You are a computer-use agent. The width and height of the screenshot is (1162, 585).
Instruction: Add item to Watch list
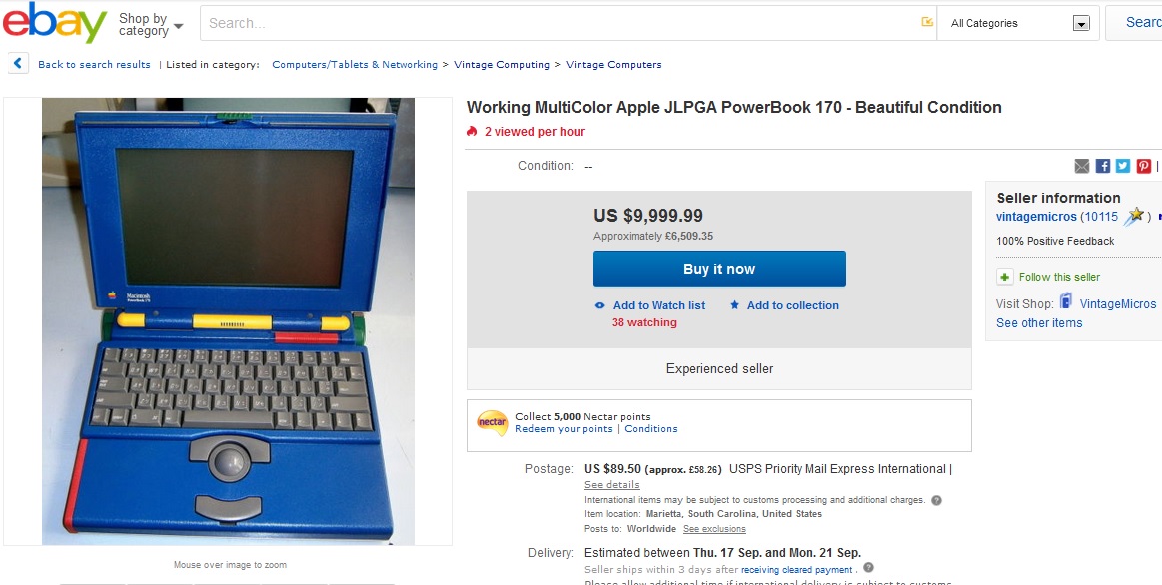point(650,305)
